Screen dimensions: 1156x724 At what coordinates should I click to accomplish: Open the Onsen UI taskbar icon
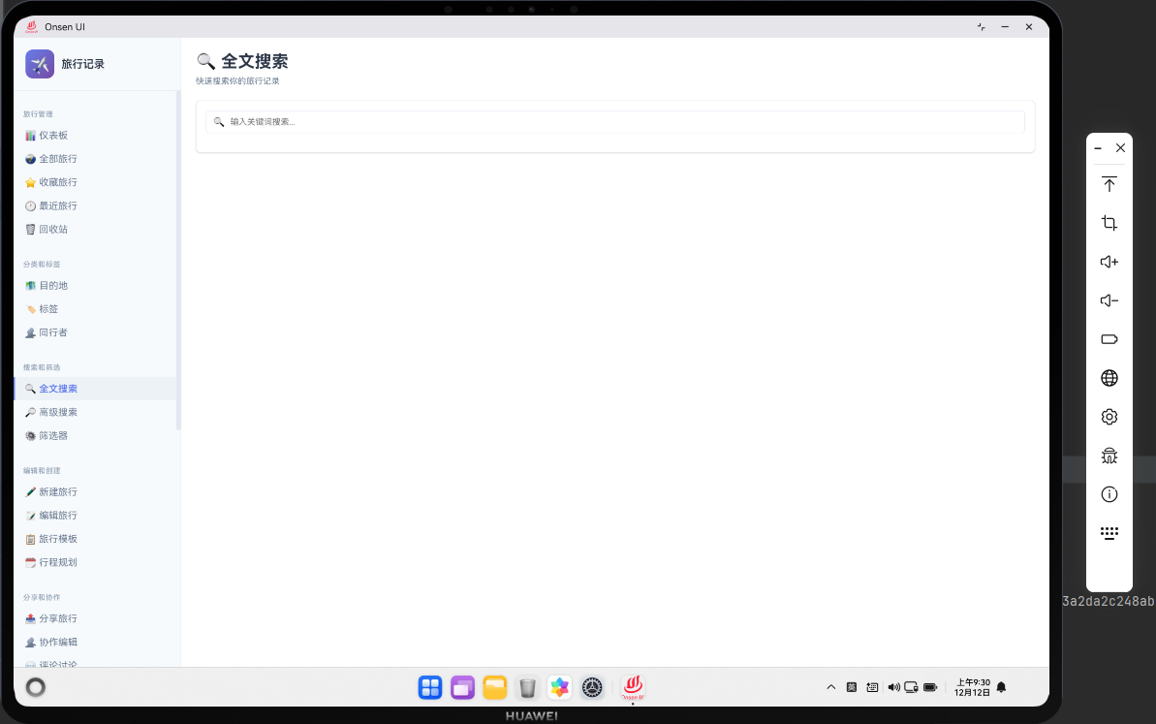coord(633,687)
